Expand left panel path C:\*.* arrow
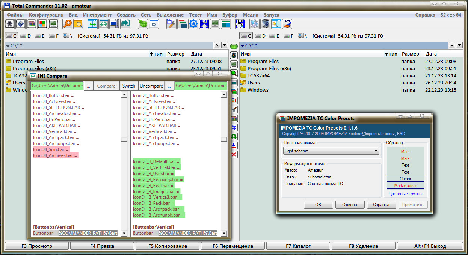The height and width of the screenshot is (255, 468). tap(8, 46)
